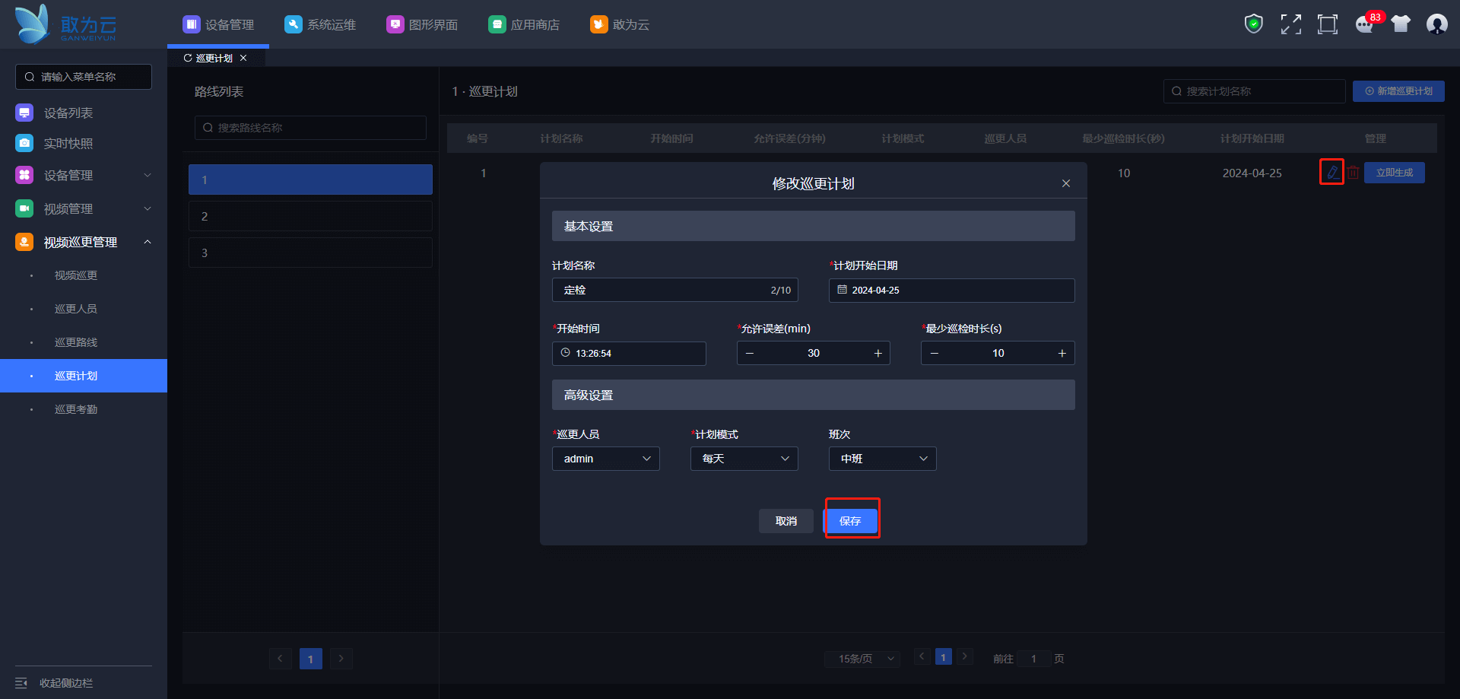Close the 修改巡更计划 dialog
This screenshot has width=1460, height=699.
tap(1066, 183)
